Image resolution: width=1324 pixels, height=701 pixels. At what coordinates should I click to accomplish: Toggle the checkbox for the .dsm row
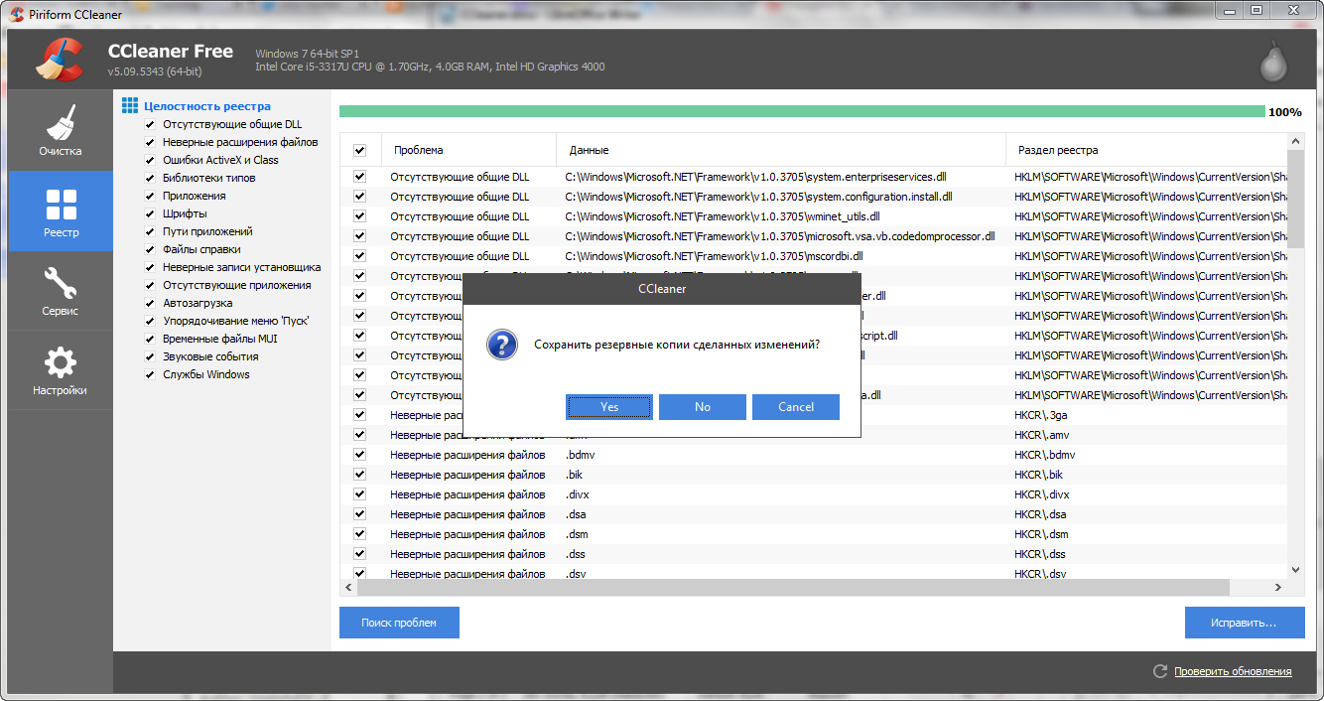359,534
